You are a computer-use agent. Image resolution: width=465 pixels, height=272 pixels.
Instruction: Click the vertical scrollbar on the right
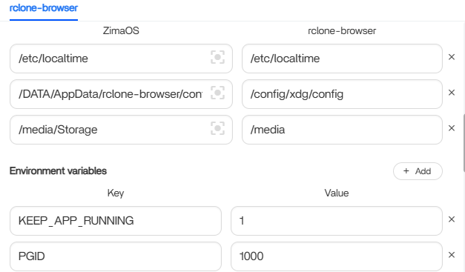click(x=464, y=143)
